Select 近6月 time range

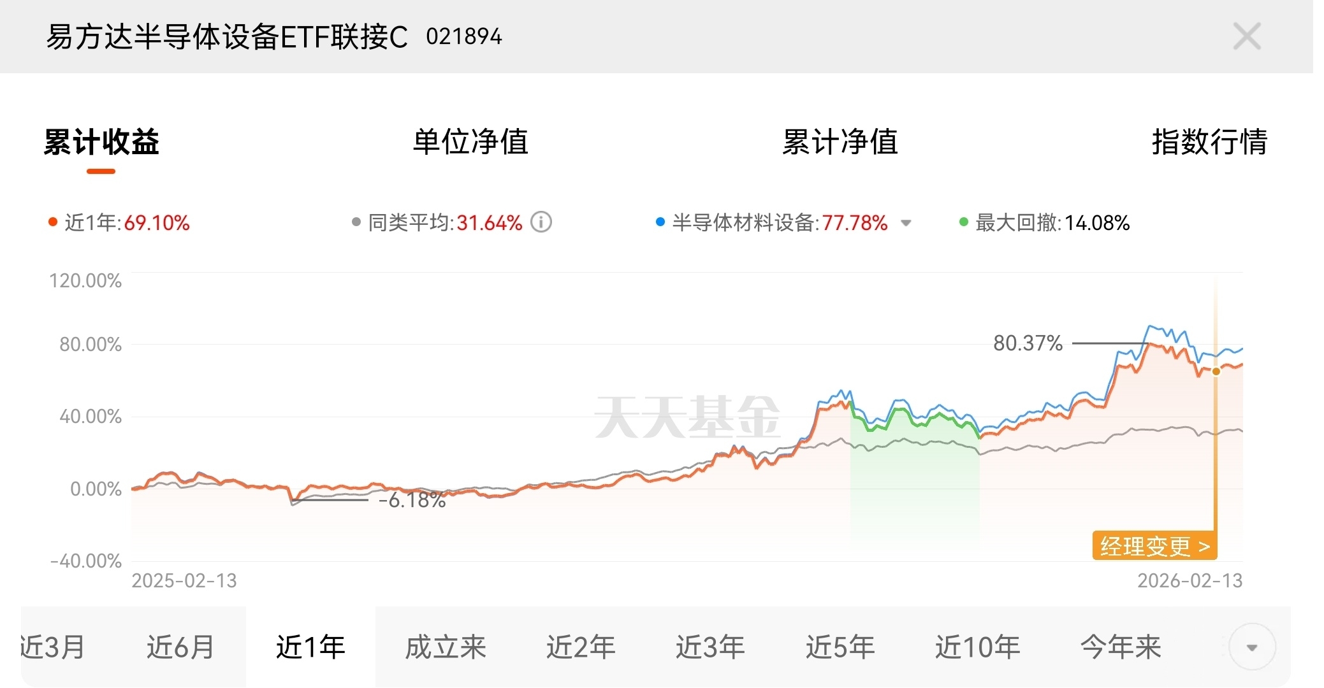click(x=180, y=647)
